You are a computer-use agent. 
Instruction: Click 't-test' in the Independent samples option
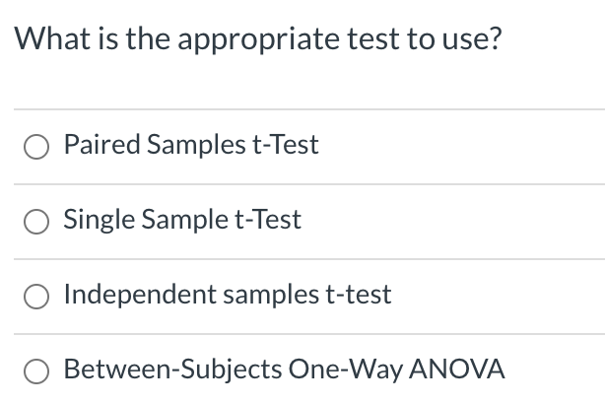359,295
